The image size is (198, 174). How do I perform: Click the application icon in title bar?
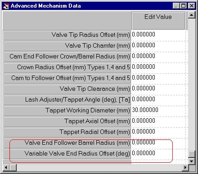(x=6, y=6)
